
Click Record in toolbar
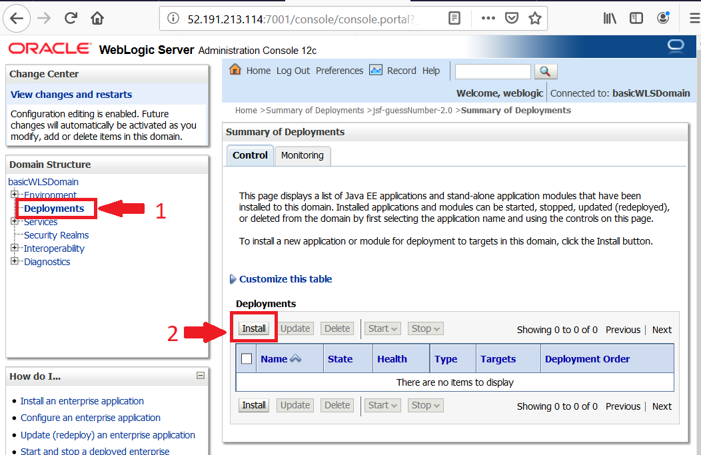401,71
